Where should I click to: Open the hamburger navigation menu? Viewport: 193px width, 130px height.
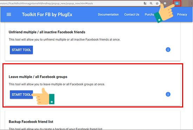tap(9, 14)
